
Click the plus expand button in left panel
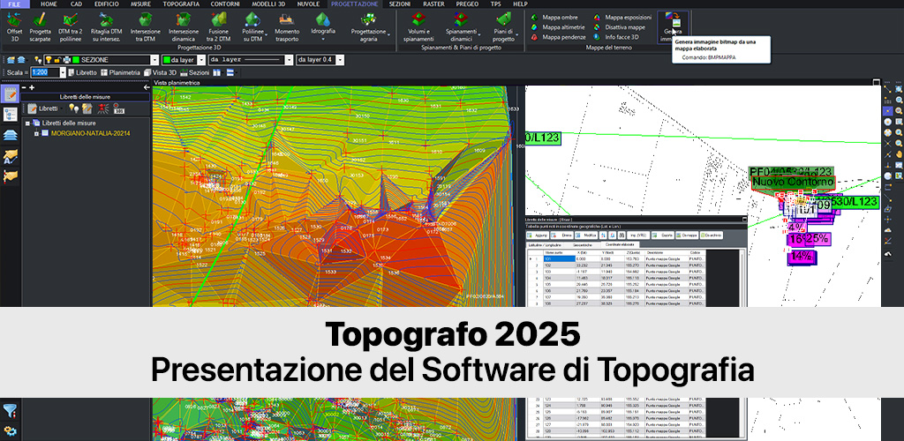point(32,87)
